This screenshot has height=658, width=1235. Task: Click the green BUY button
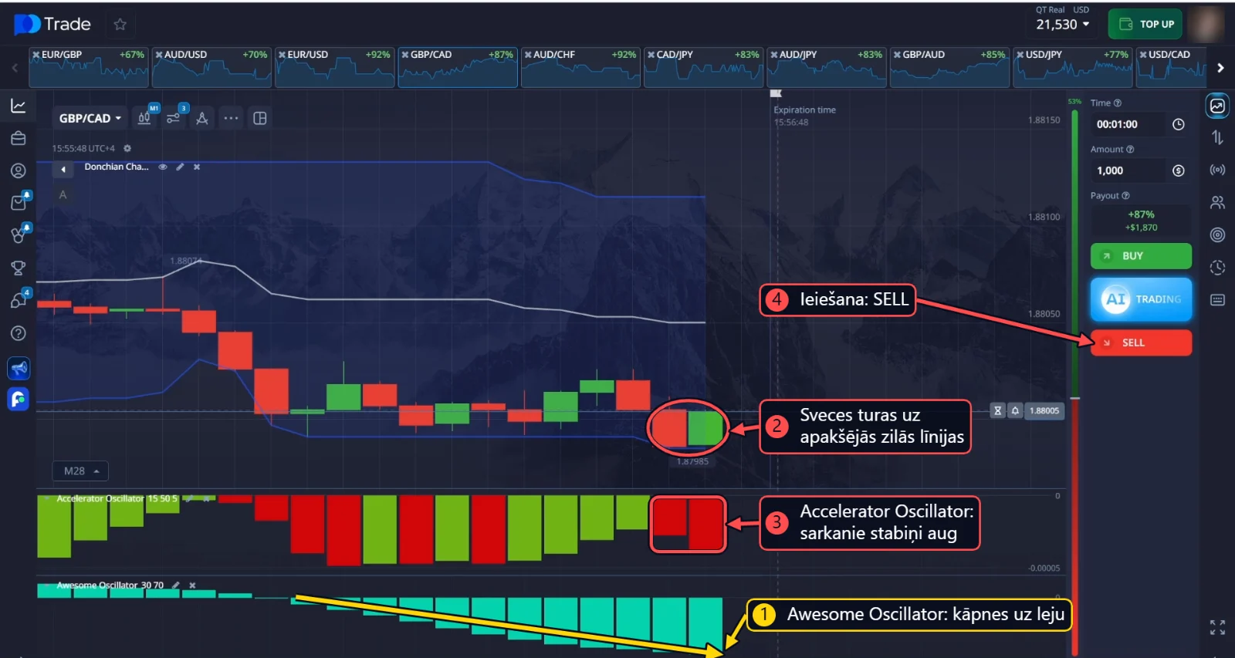point(1141,256)
